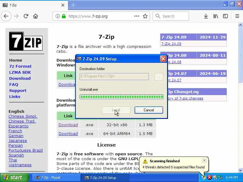Image resolution: width=243 pixels, height=182 pixels.
Task: Bookmark this page with the star icon
Action: [145, 16]
